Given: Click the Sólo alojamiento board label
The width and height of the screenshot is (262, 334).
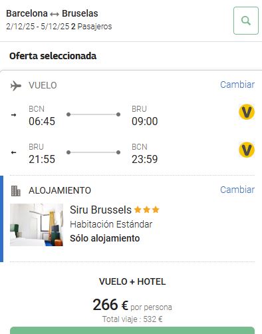Looking at the screenshot, I should pos(105,238).
